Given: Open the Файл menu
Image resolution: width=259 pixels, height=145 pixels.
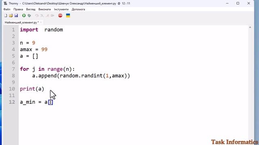Looking at the screenshot, I should pos(7,9).
